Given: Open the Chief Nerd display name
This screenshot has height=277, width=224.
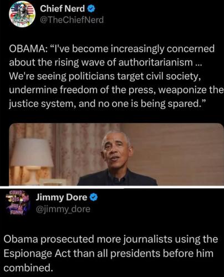Looking at the screenshot, I should [x=63, y=9].
